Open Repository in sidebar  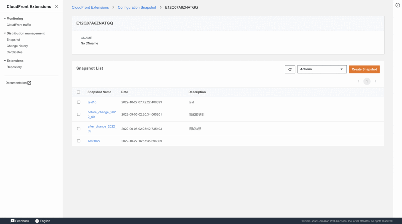14,67
